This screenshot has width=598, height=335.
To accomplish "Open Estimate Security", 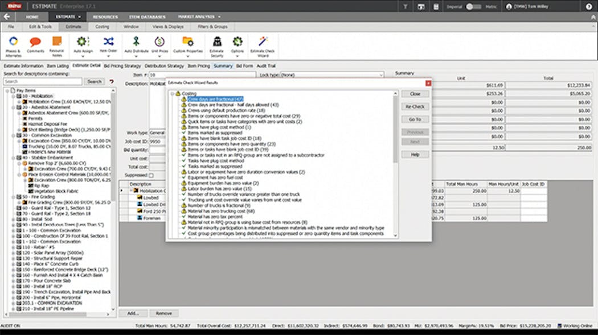I will (216, 46).
